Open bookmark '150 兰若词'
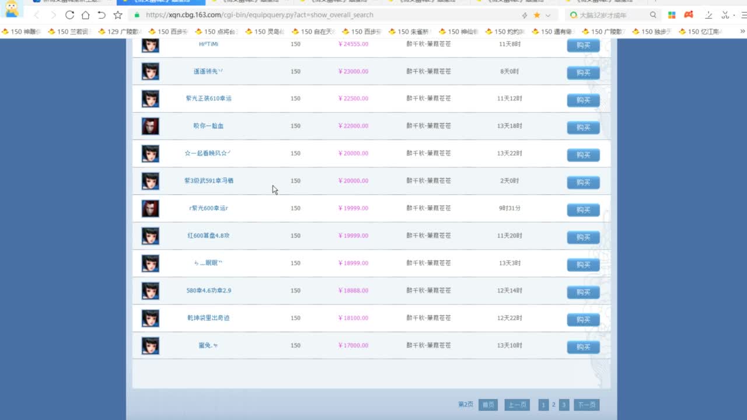This screenshot has height=420, width=747. click(x=69, y=32)
